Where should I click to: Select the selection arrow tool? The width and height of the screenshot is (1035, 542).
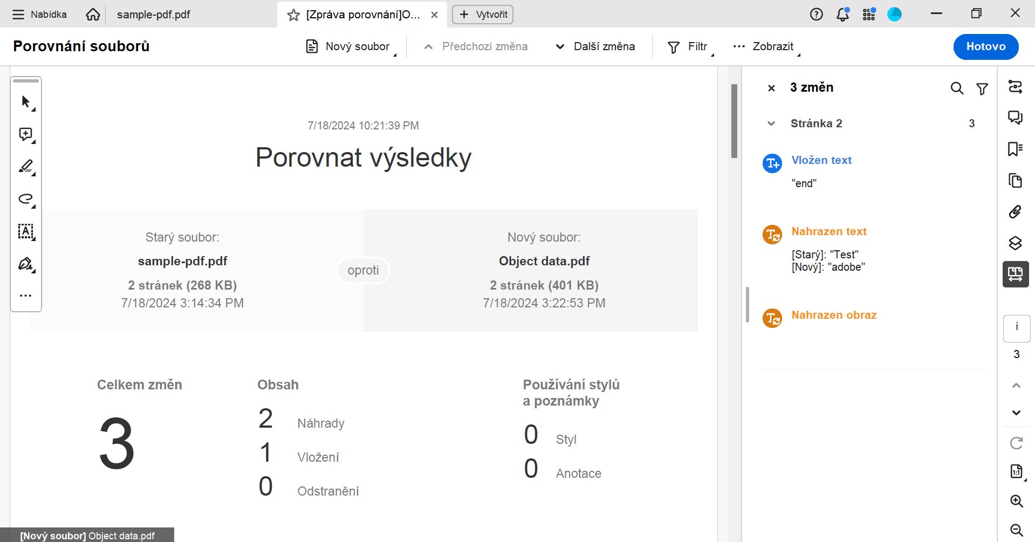point(25,102)
